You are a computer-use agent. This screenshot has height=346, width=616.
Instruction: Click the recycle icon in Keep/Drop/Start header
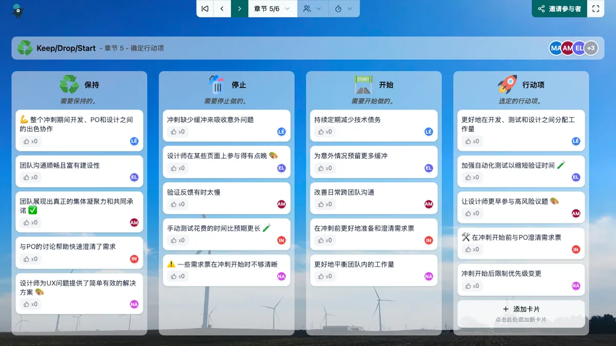tap(25, 48)
